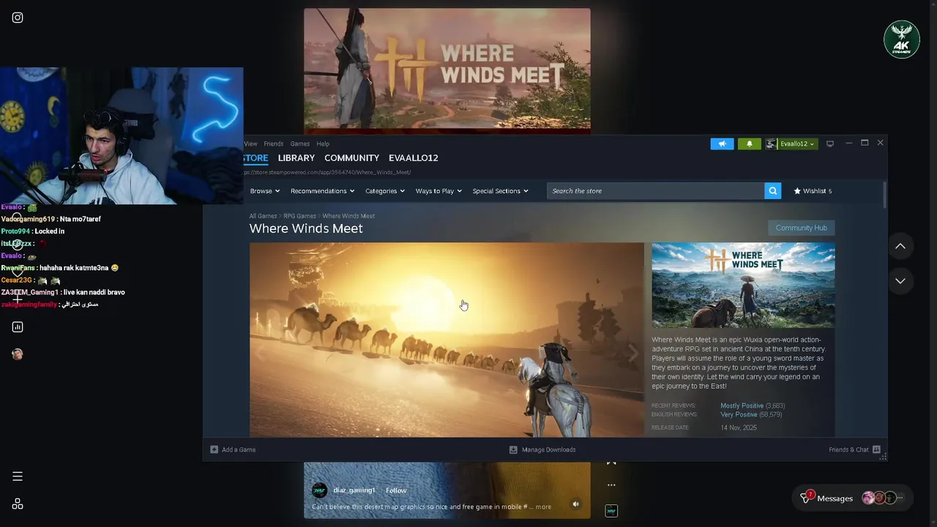Click the Mostly Positive recent reviews link
Image resolution: width=937 pixels, height=527 pixels.
tap(742, 405)
